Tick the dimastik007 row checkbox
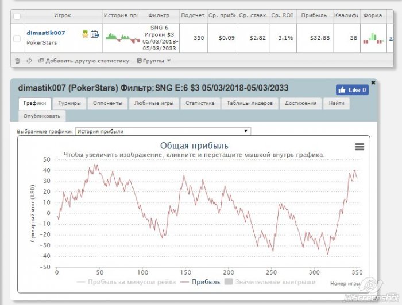 point(17,38)
